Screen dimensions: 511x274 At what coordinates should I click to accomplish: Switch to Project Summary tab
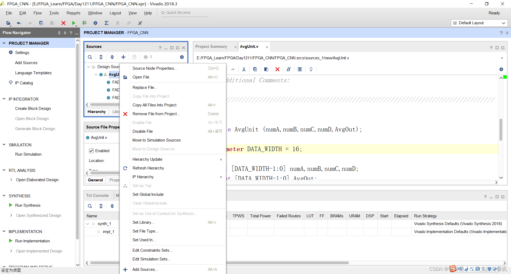pos(211,47)
